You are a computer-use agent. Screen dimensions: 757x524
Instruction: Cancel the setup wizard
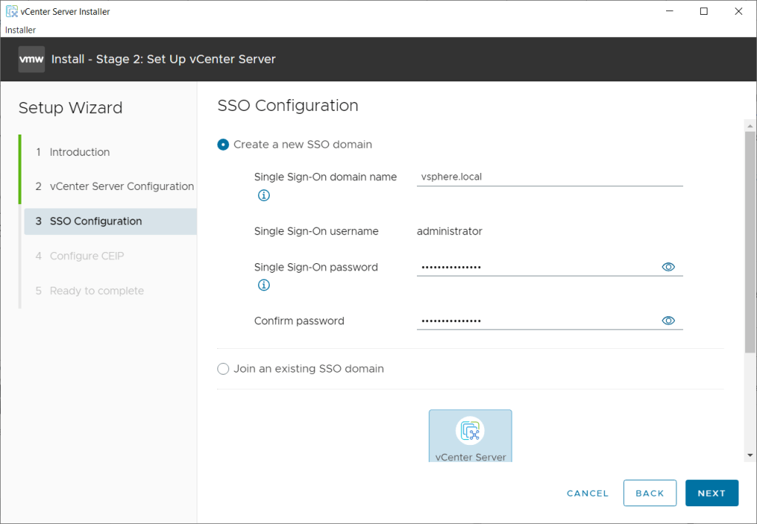coord(588,493)
